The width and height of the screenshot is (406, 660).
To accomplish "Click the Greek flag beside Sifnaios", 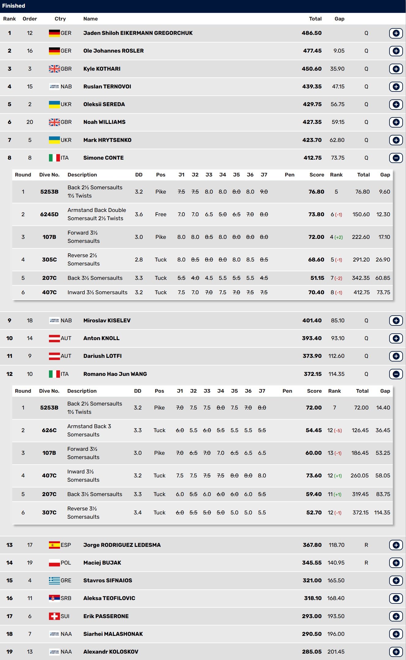I will pyautogui.click(x=54, y=580).
